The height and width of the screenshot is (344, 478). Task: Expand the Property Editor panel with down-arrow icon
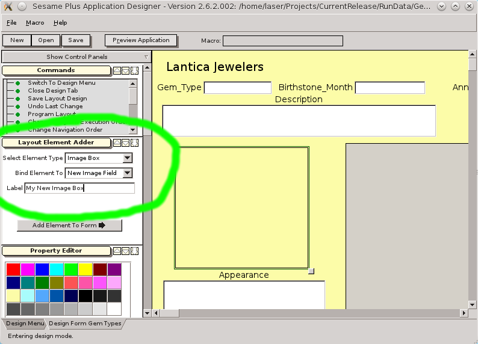126,251
